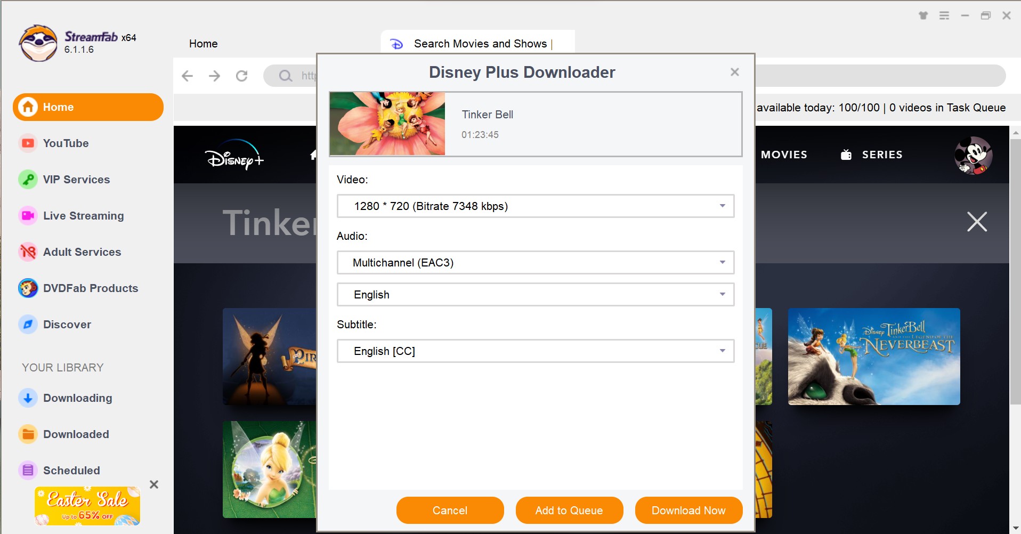Close the Disney+ search overlay X
The height and width of the screenshot is (534, 1021).
coord(977,222)
